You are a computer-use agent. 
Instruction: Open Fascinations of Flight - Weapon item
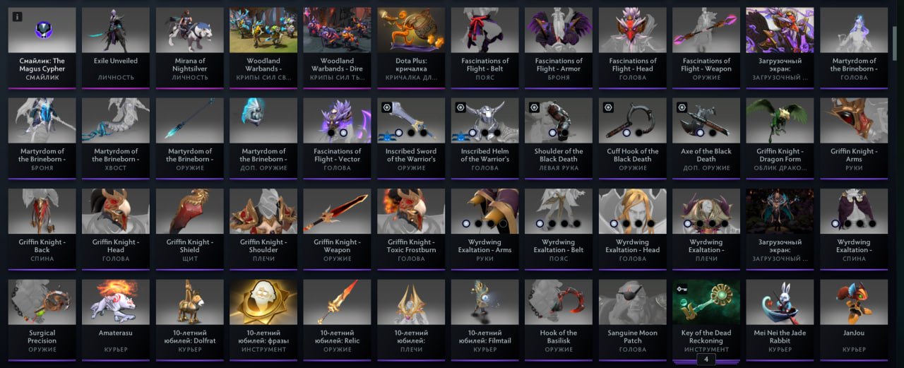pos(706,47)
